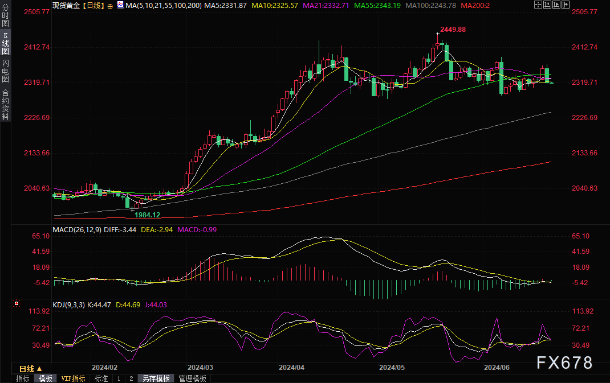Select the 指标 bottom tab
The image size is (610, 383).
(x=23, y=378)
